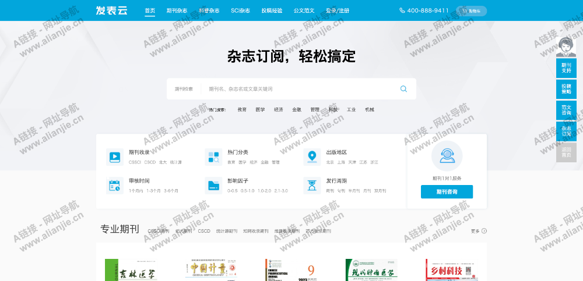Expand 更多 in the 专业期刊 section

479,231
